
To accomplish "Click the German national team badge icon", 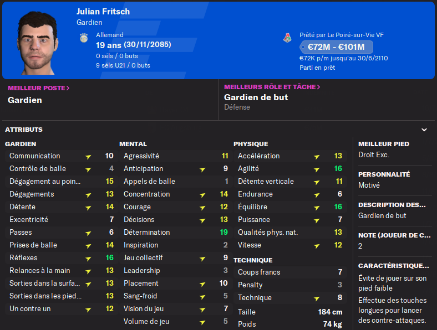I will point(84,38).
